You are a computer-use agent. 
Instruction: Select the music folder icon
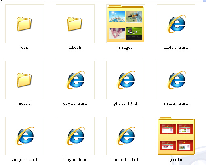pos(24,80)
